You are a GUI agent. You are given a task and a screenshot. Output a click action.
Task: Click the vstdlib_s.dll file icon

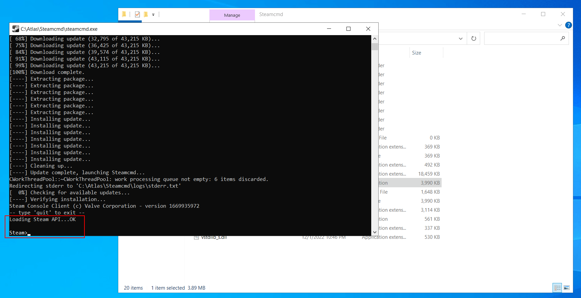(x=196, y=237)
